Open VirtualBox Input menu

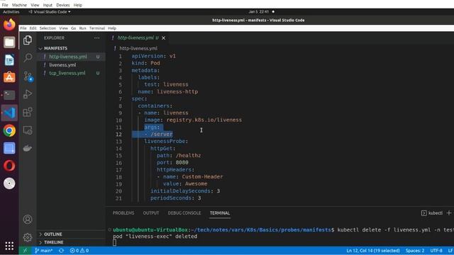tap(48, 5)
